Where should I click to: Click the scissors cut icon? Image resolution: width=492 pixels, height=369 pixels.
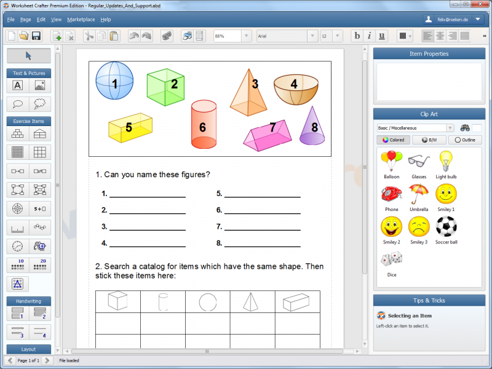click(x=89, y=36)
